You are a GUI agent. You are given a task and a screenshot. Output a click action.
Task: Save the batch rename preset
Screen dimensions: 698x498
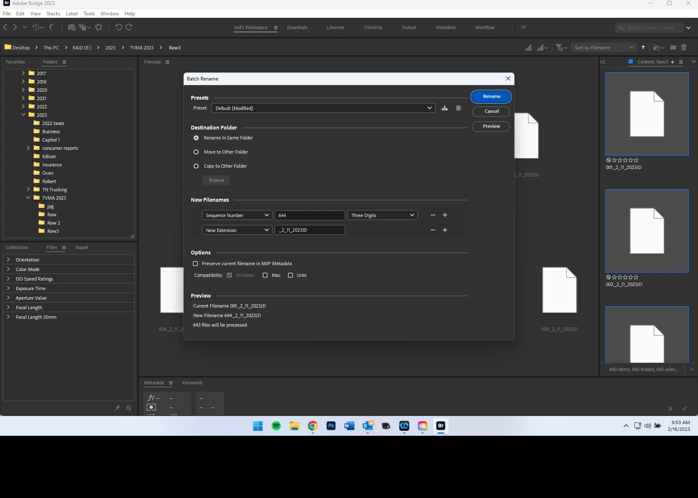click(x=445, y=108)
